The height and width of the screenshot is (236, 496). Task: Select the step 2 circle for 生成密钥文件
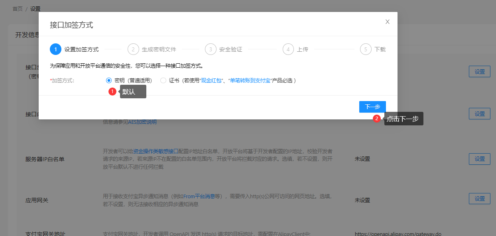[133, 49]
